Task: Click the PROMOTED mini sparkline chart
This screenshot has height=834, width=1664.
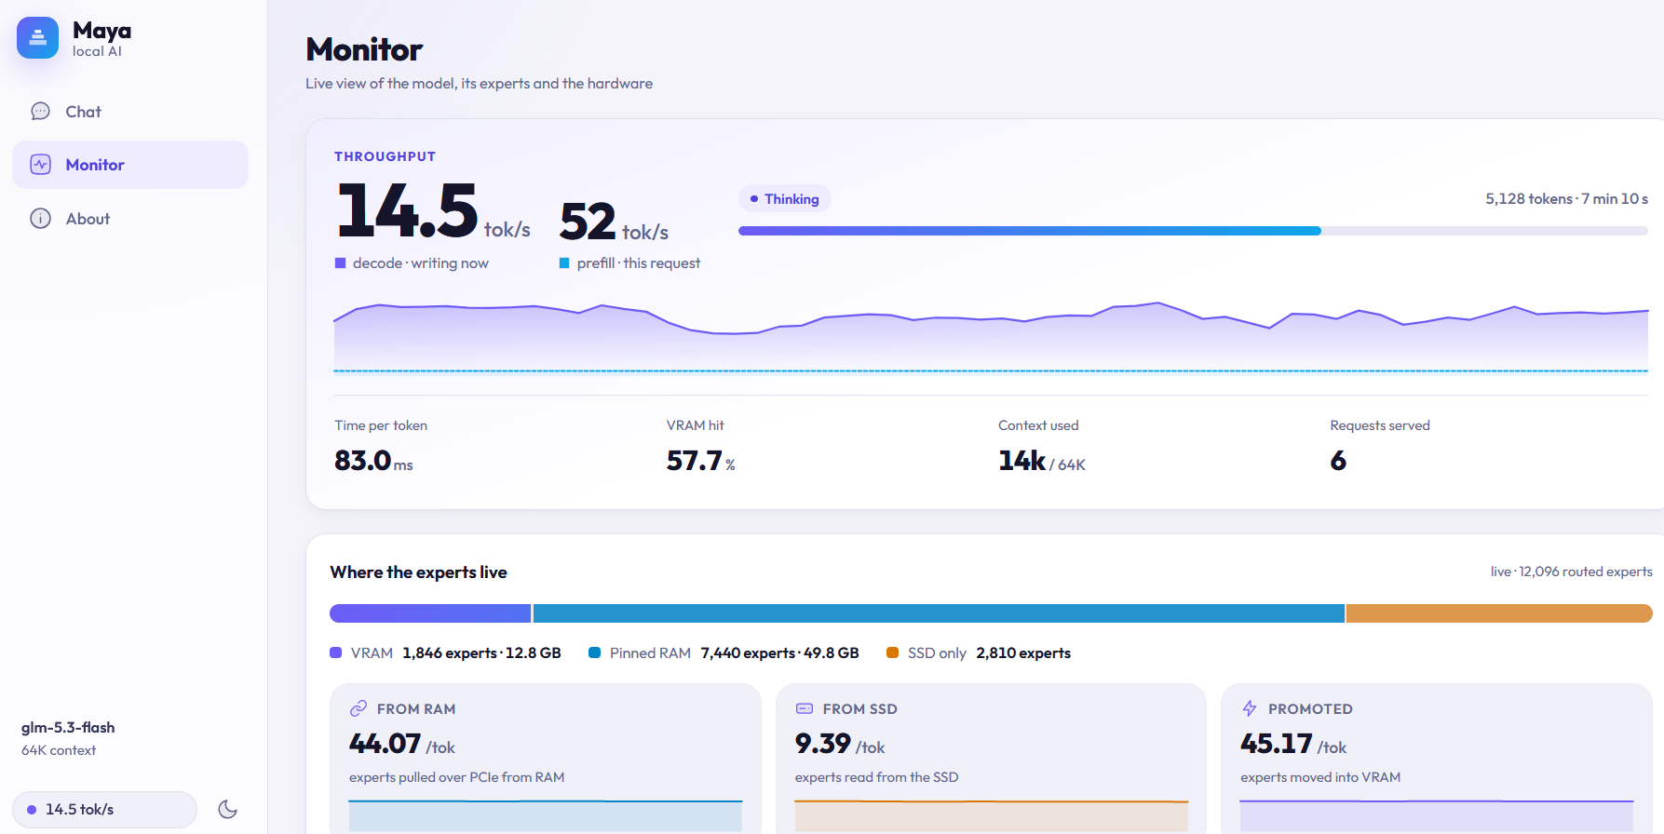Action: [1437, 815]
